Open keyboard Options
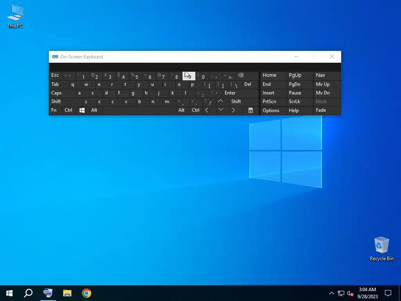Image resolution: width=401 pixels, height=301 pixels. tap(273, 110)
